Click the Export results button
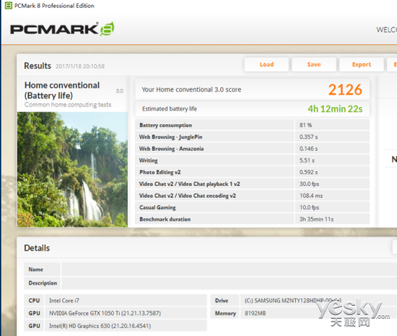 pyautogui.click(x=362, y=64)
